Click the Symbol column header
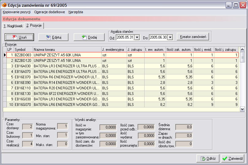248x165 pixels. (23, 50)
